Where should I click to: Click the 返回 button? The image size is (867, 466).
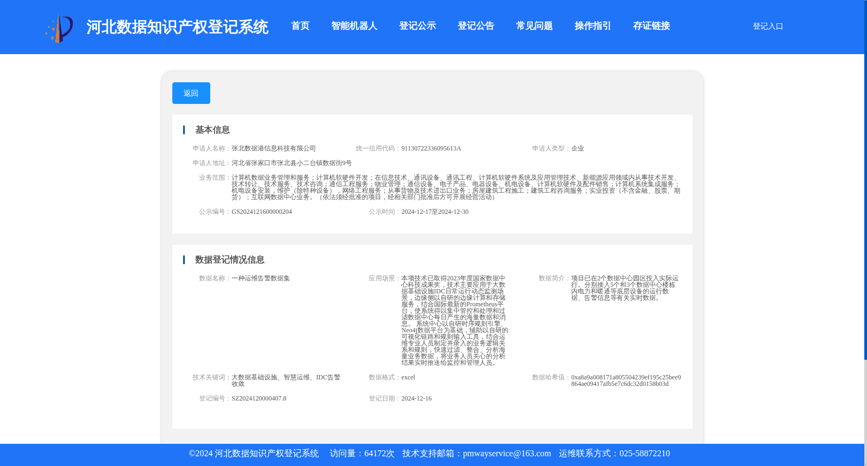(191, 93)
